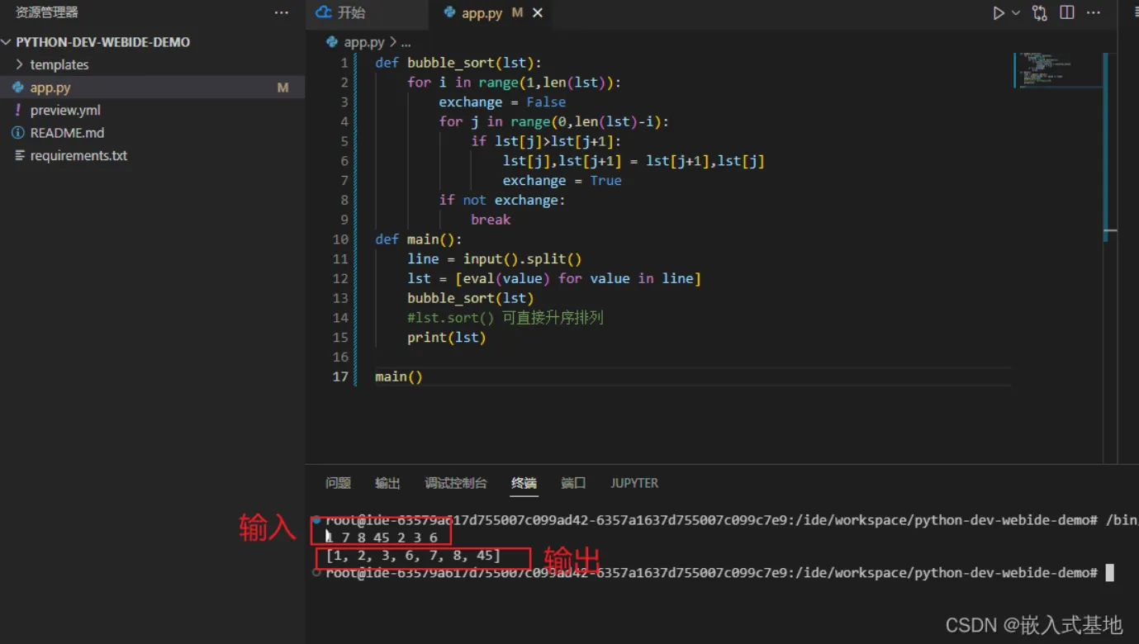This screenshot has width=1139, height=644.
Task: Click the M modified badge on app.py row
Action: pyautogui.click(x=282, y=88)
